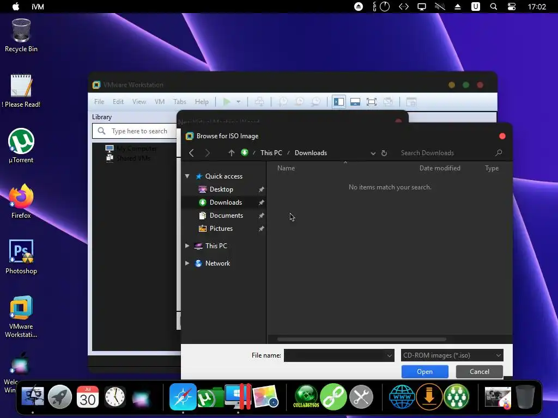Open COLLABSYSOS icon in the dock

[306, 397]
